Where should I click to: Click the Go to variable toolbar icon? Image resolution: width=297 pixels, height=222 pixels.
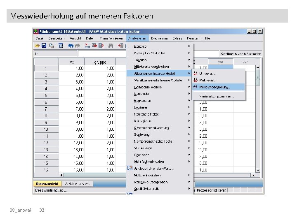click(94, 46)
